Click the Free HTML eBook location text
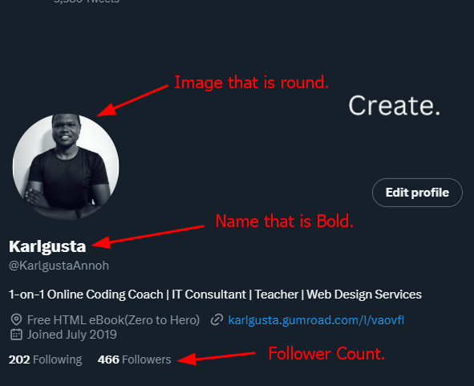The height and width of the screenshot is (386, 474). point(113,320)
